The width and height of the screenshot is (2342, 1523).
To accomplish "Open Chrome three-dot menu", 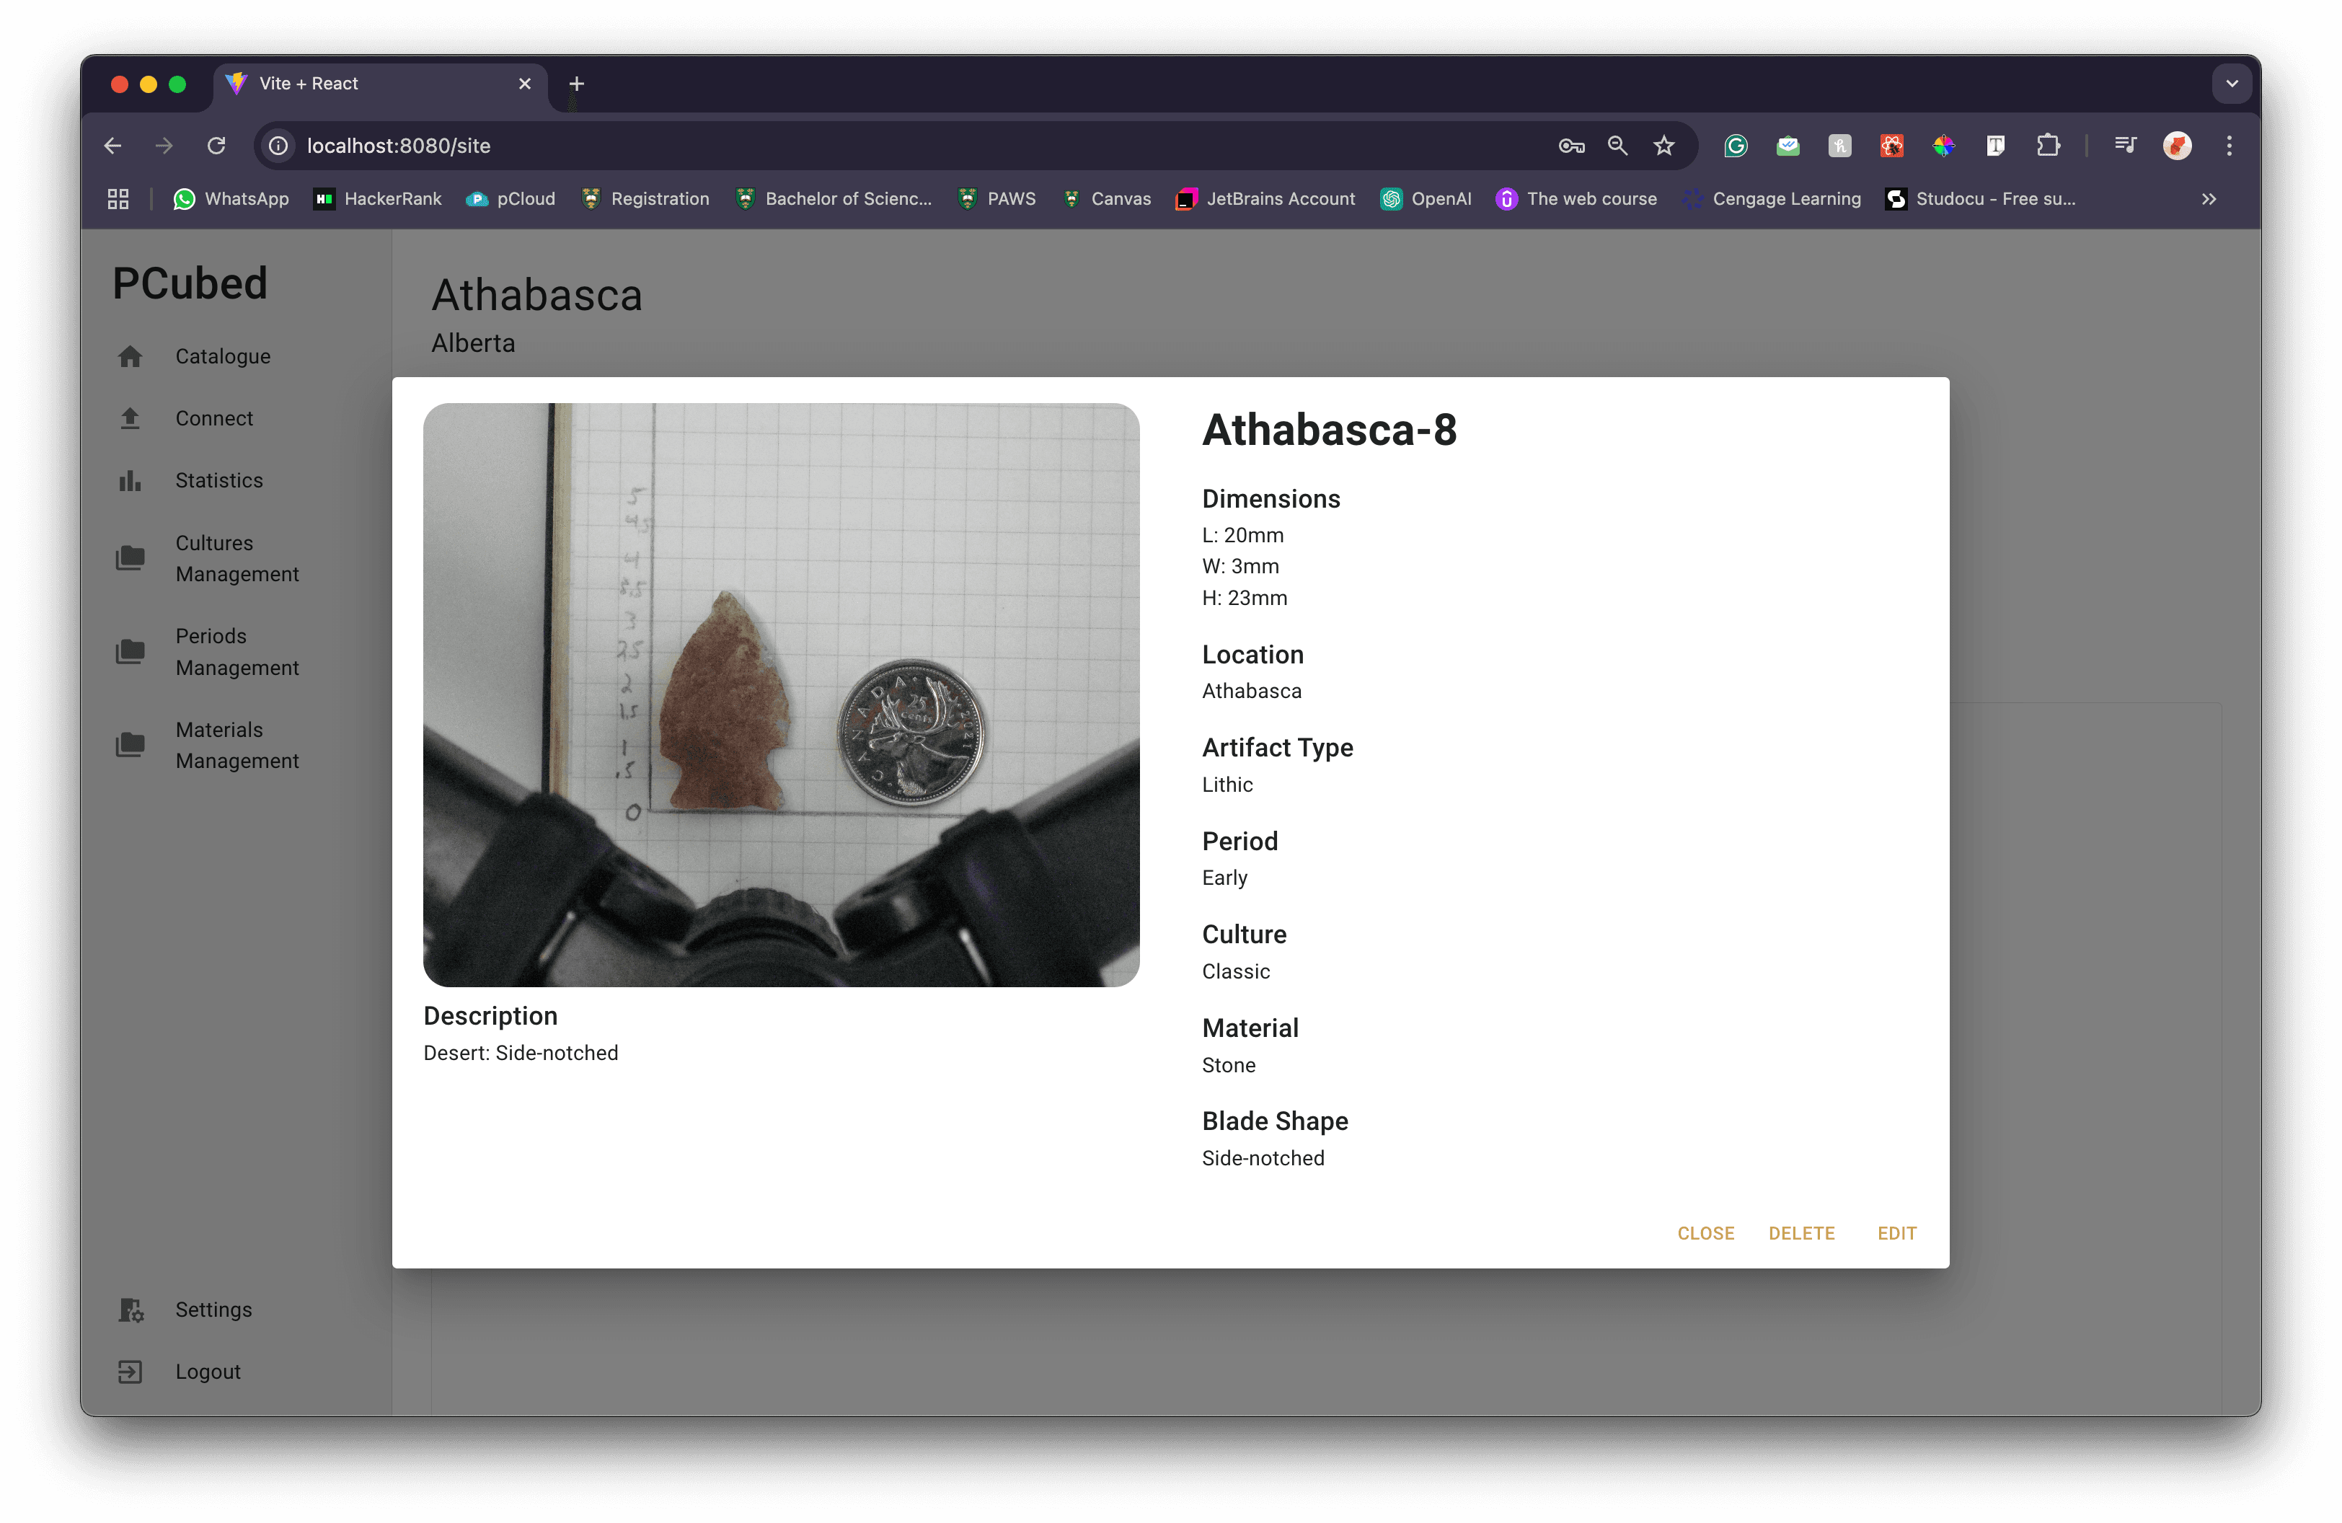I will pyautogui.click(x=2230, y=146).
